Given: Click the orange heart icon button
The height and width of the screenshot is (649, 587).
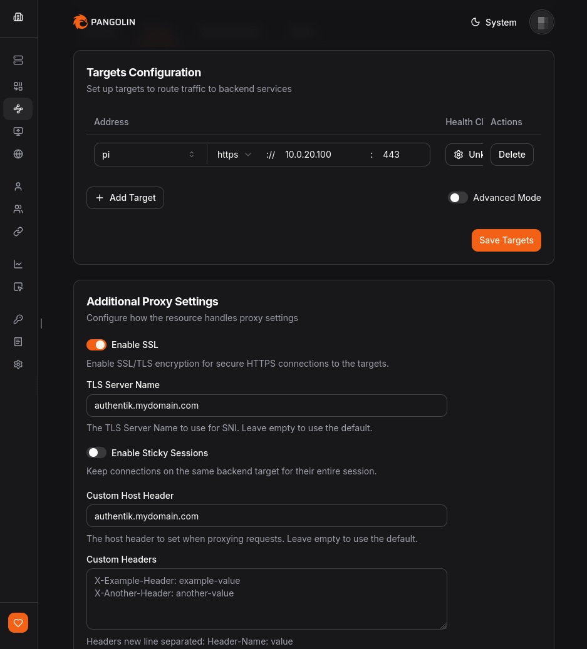Looking at the screenshot, I should (18, 623).
